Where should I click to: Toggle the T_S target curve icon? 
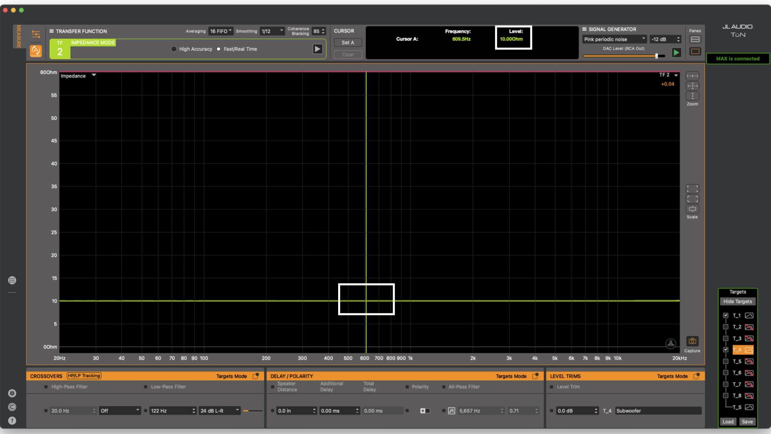point(749,407)
